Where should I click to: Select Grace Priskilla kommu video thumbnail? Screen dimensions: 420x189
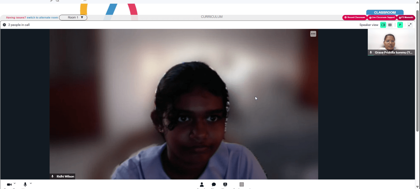(x=391, y=42)
